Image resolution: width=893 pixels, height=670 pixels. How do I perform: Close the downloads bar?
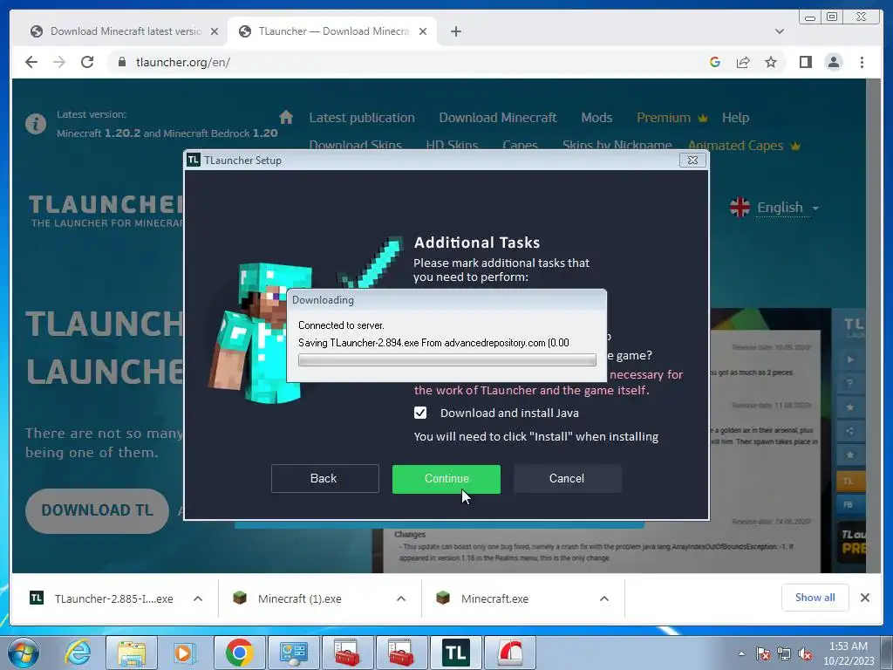[864, 598]
